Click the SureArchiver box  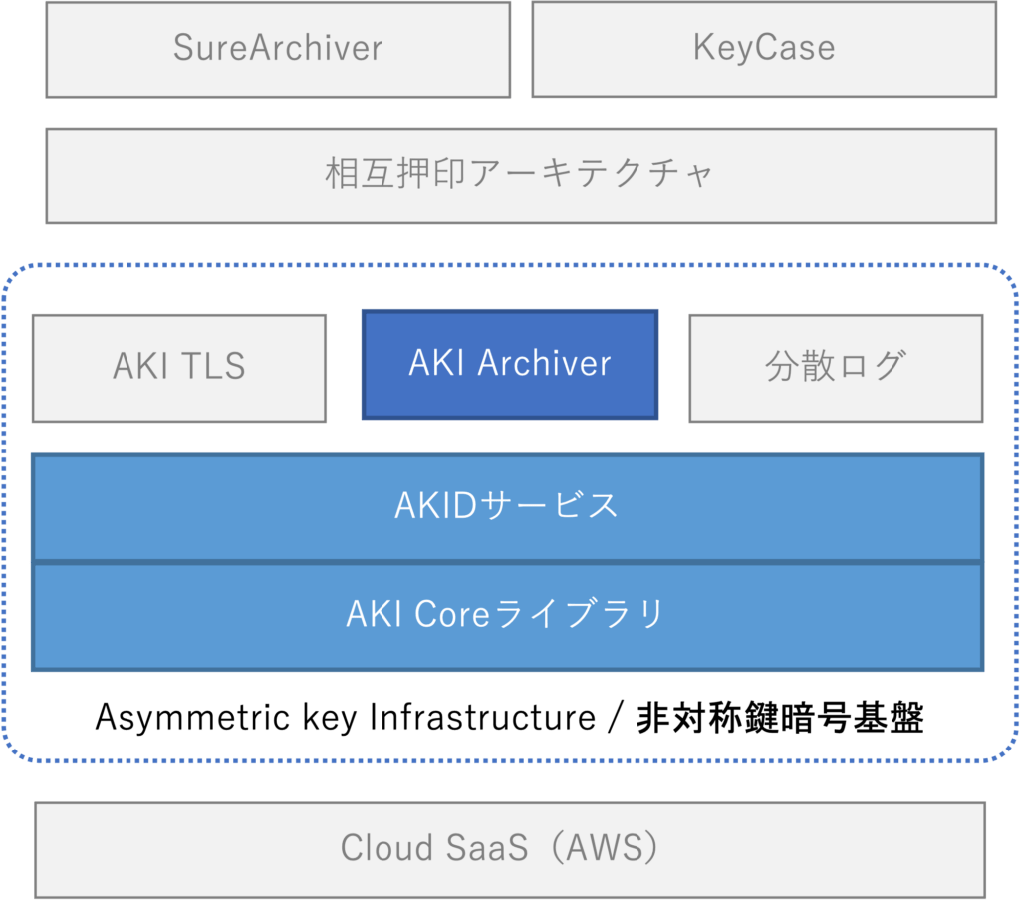click(278, 50)
